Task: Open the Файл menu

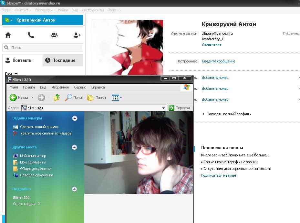Action: coord(14,87)
